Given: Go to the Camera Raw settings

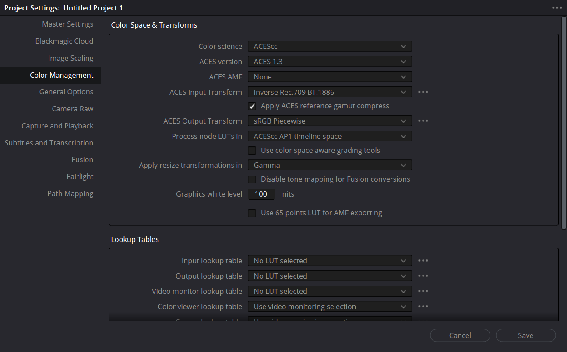Looking at the screenshot, I should [72, 109].
